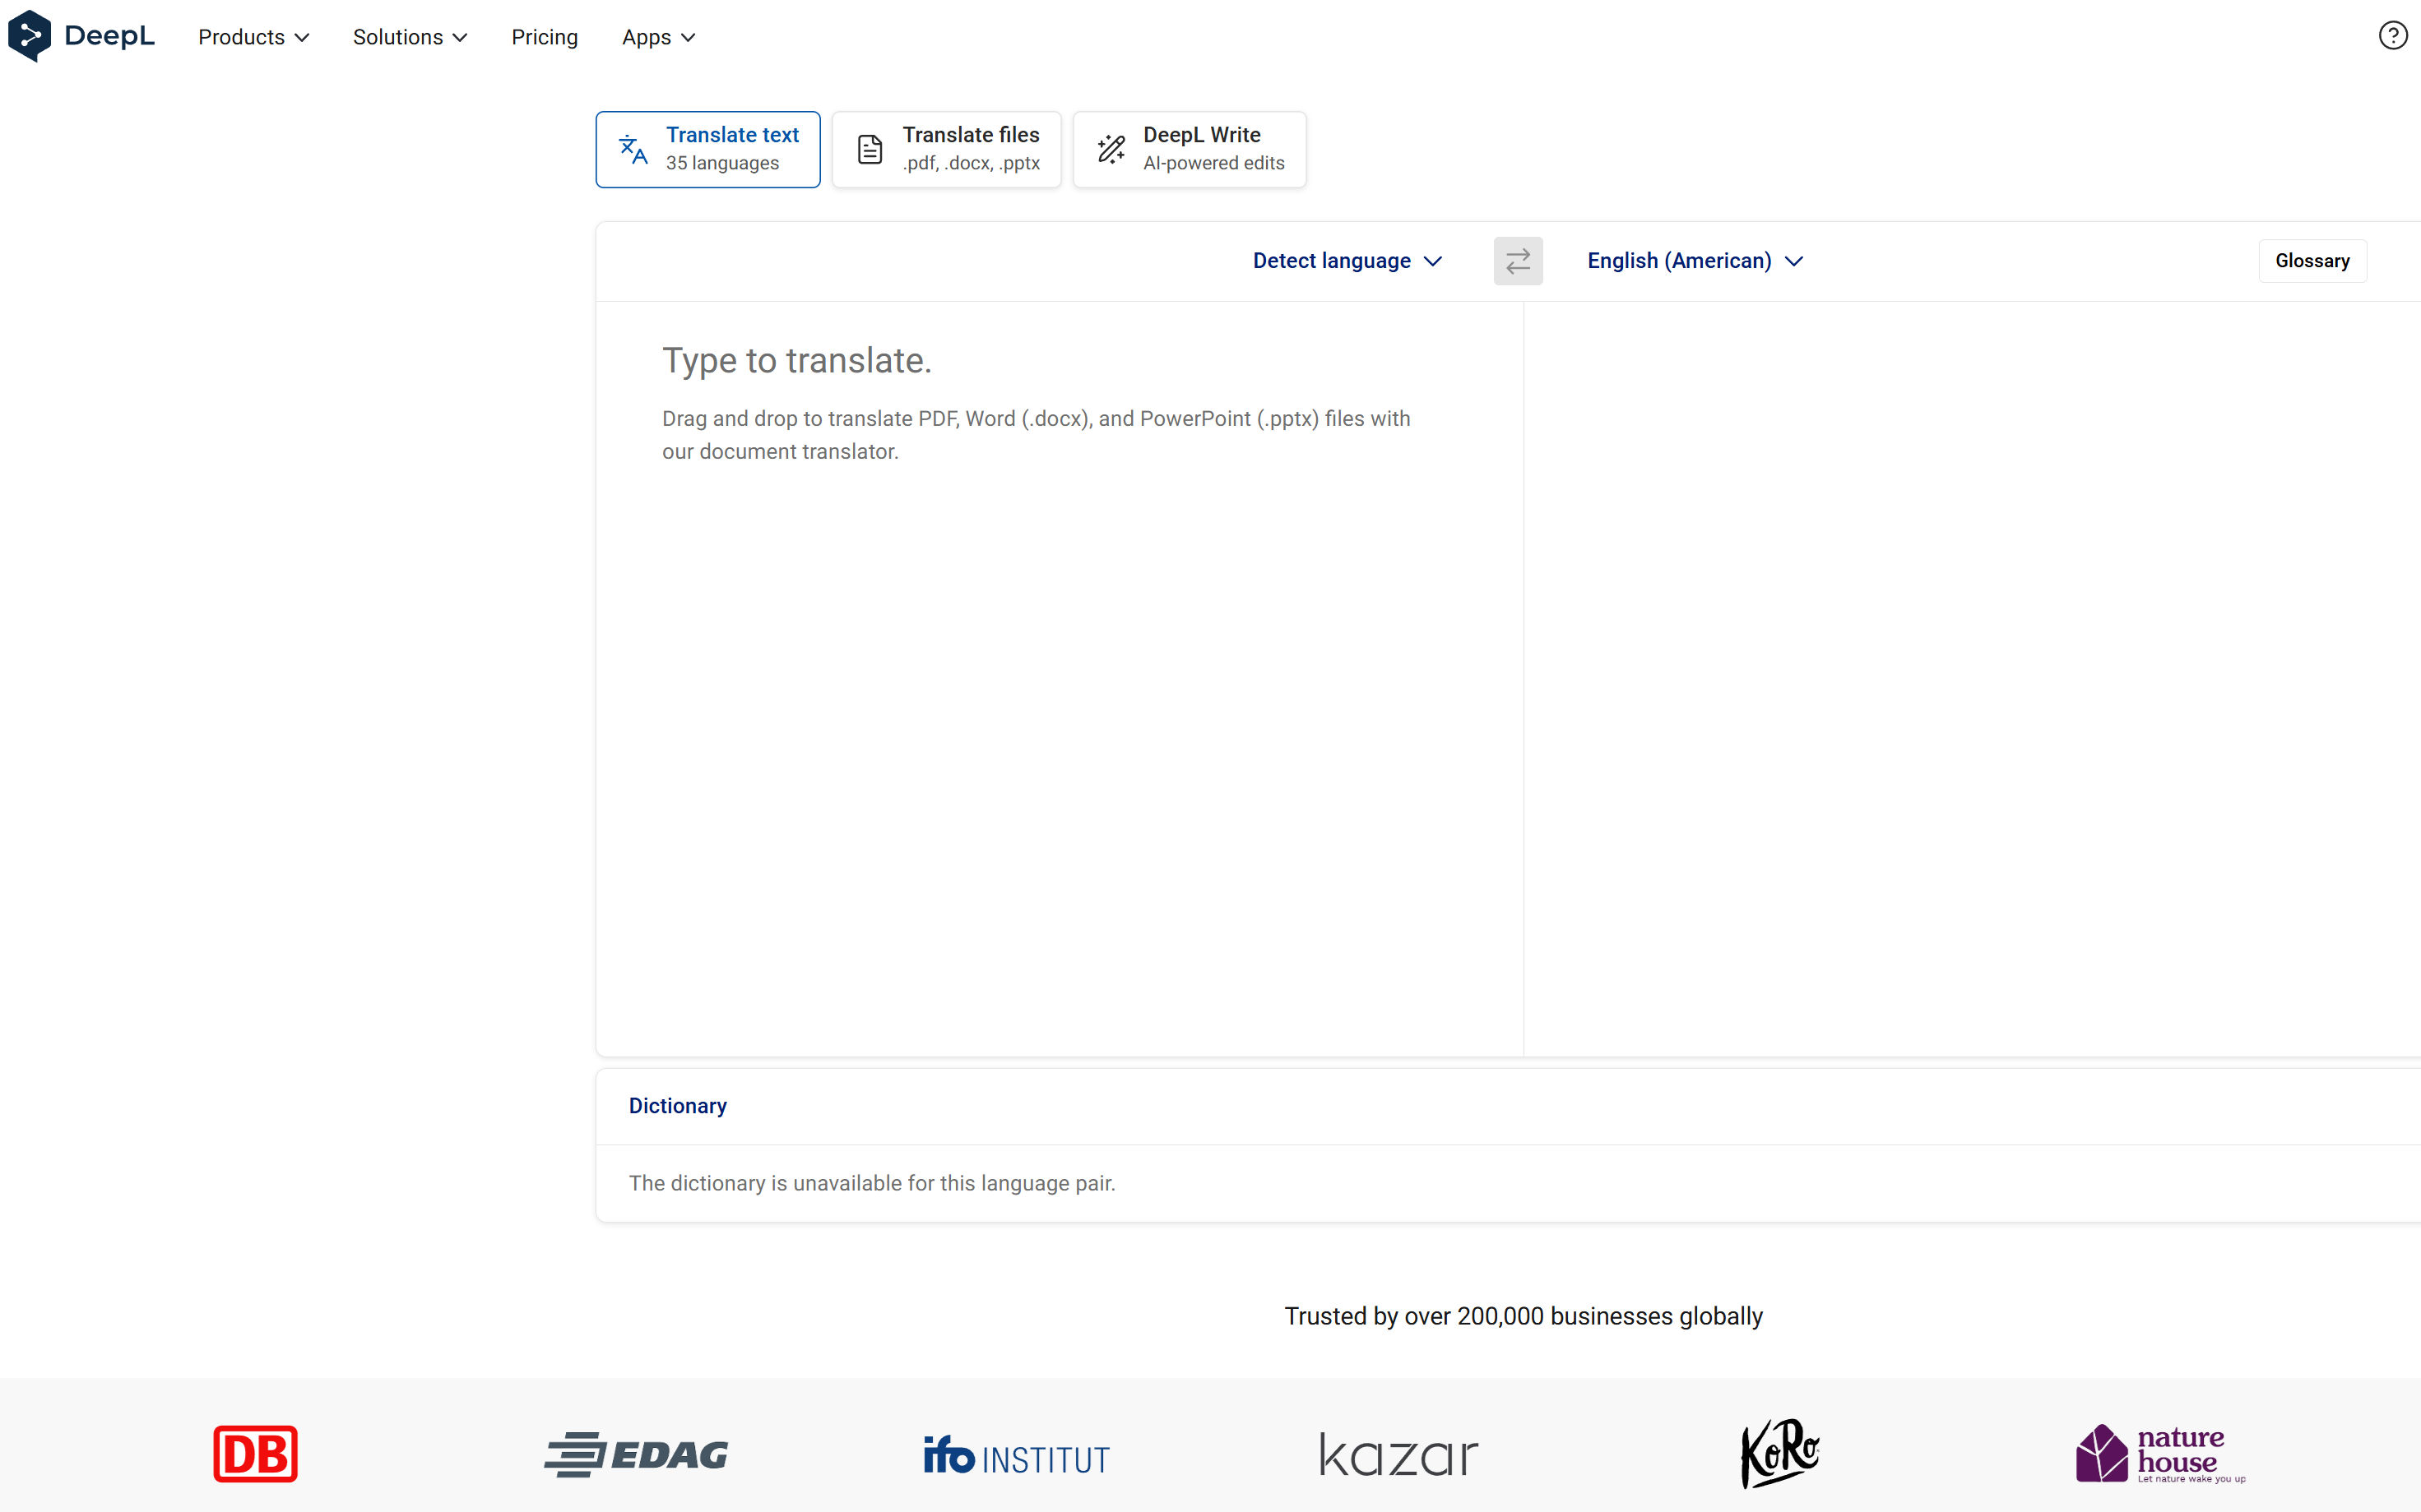Screen dimensions: 2421x1512
Task: Click the empty translation output panel
Action: [1972, 678]
